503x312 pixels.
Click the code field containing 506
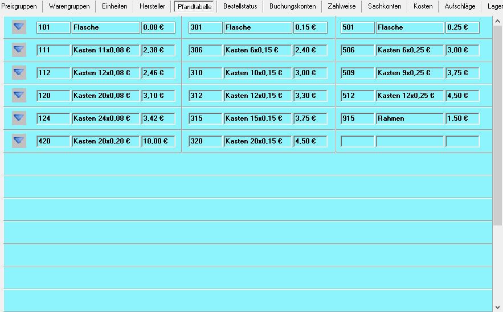point(357,50)
